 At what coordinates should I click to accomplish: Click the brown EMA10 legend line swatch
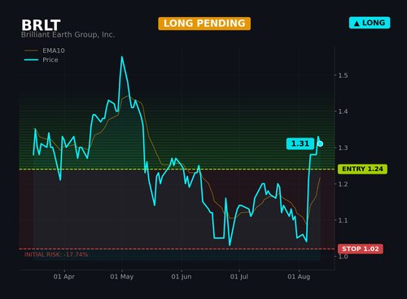coord(31,51)
